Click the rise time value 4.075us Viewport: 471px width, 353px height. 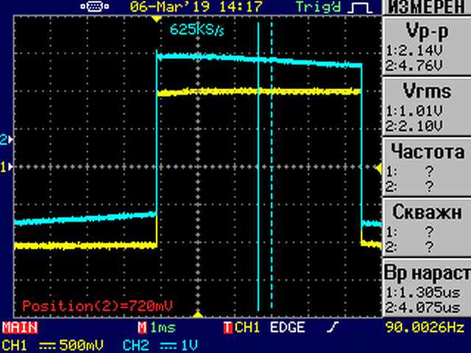(428, 307)
